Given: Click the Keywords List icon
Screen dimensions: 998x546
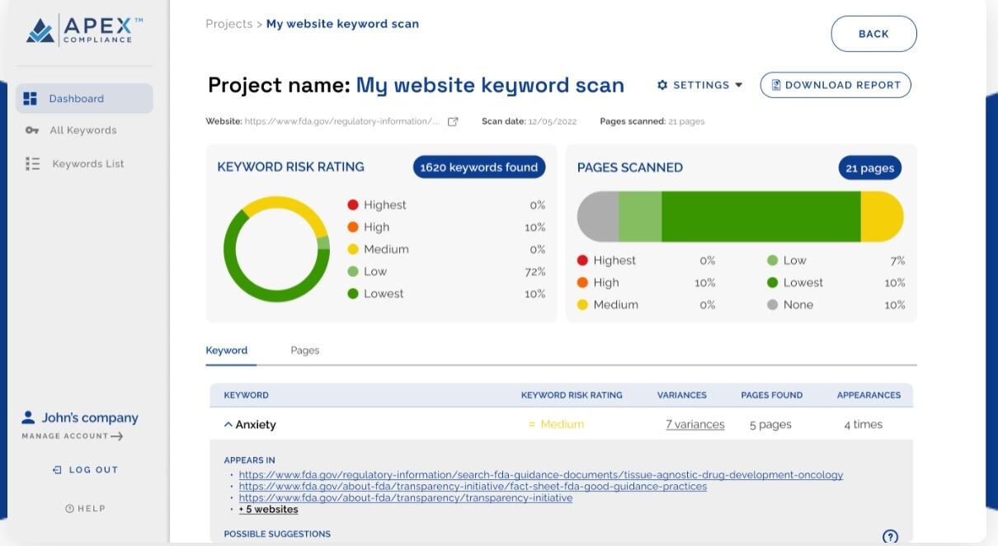Looking at the screenshot, I should click(31, 163).
